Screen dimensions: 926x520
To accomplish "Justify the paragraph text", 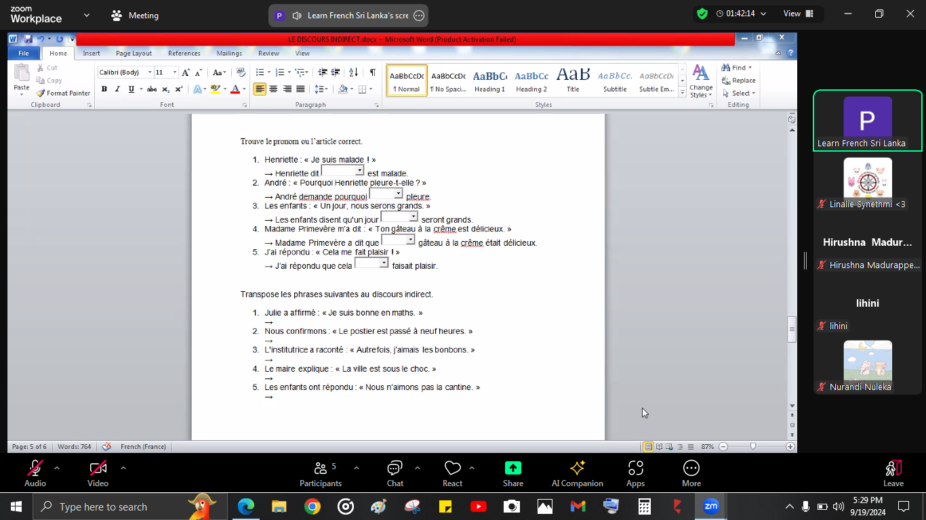I will pos(300,89).
